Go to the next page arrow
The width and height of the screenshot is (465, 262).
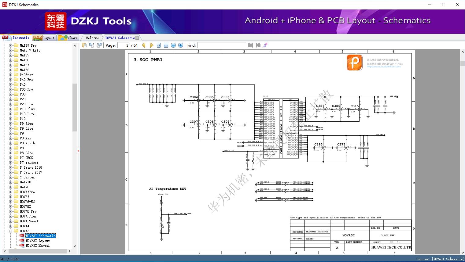pyautogui.click(x=151, y=45)
